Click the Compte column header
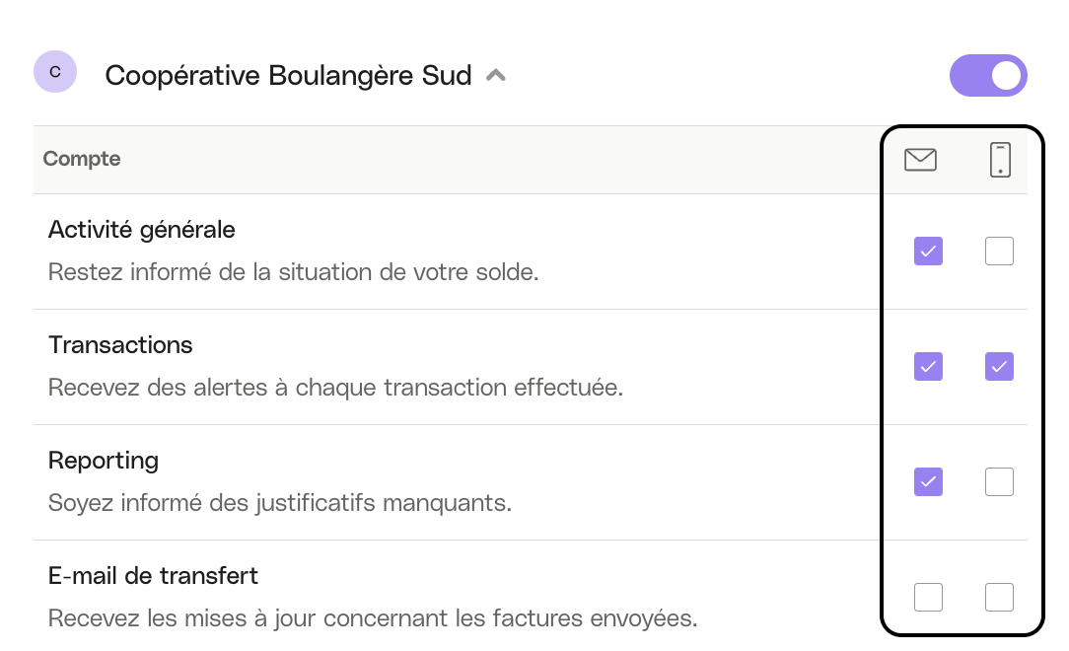Screen dimensions: 1069x651 tap(82, 159)
